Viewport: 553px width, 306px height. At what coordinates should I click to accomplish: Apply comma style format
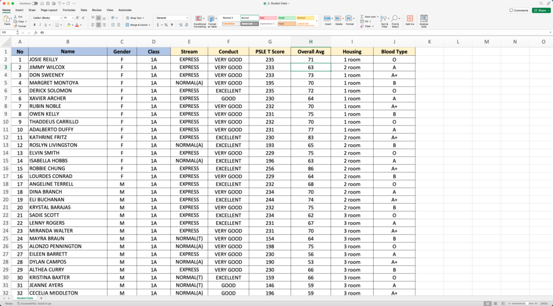coord(172,25)
